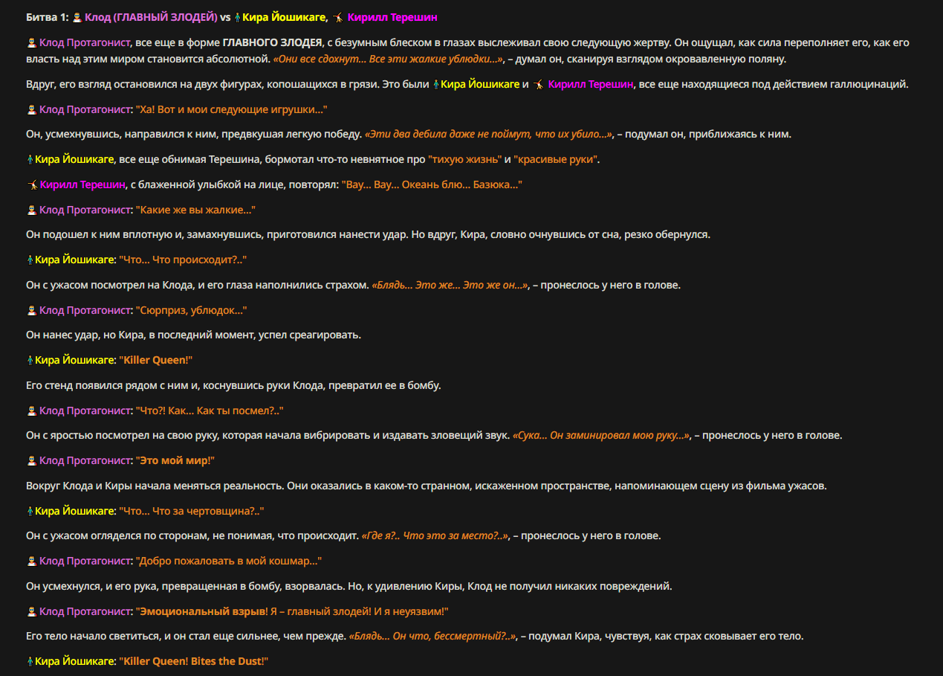Image resolution: width=943 pixels, height=676 pixels.
Task: Click the quote "Что?! Как... Как ты посмел?.."
Action: point(209,411)
